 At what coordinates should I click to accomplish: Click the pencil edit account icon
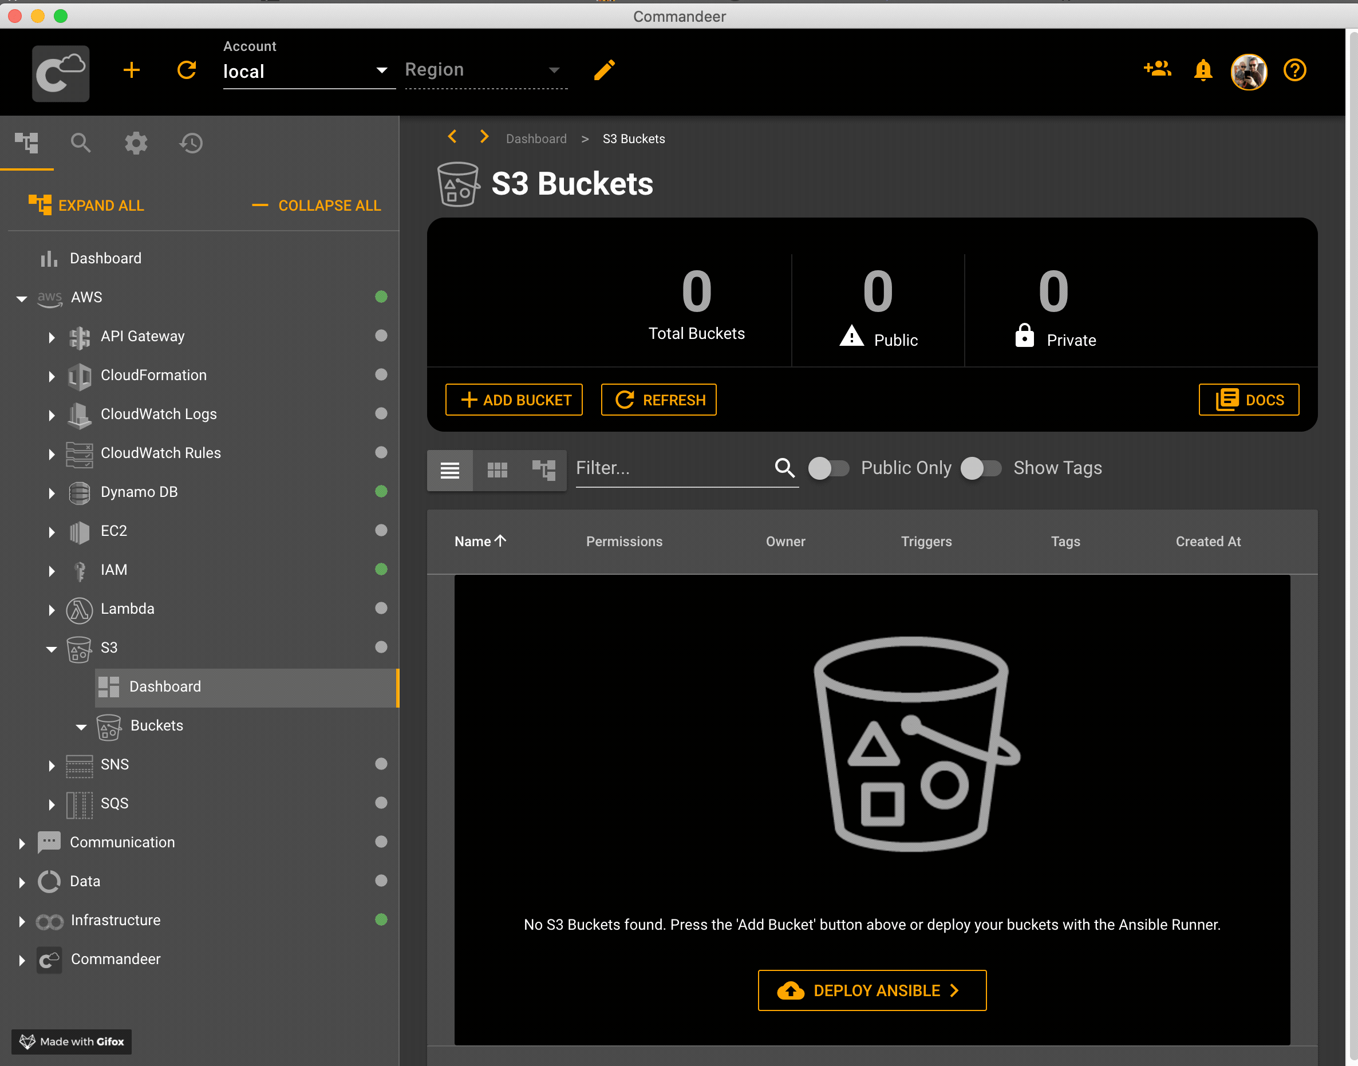point(604,70)
